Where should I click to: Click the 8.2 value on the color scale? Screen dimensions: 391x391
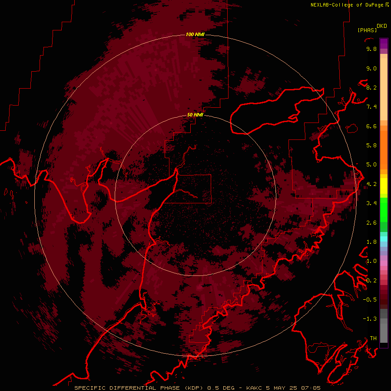click(371, 88)
